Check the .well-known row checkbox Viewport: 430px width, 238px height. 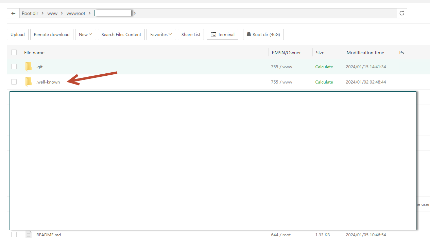coord(14,82)
